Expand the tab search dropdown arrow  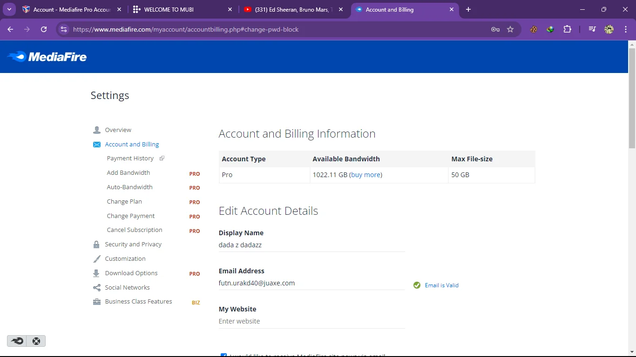[x=9, y=9]
